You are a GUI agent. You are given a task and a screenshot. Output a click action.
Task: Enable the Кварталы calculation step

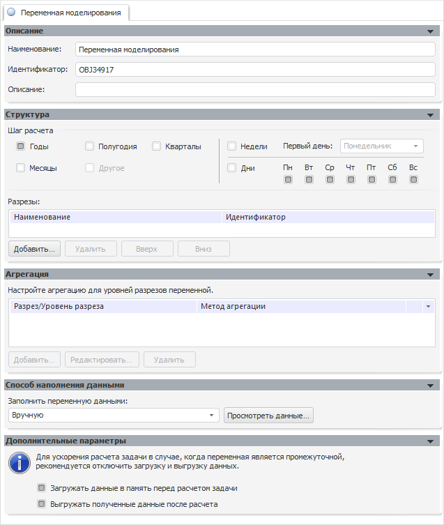pyautogui.click(x=156, y=146)
